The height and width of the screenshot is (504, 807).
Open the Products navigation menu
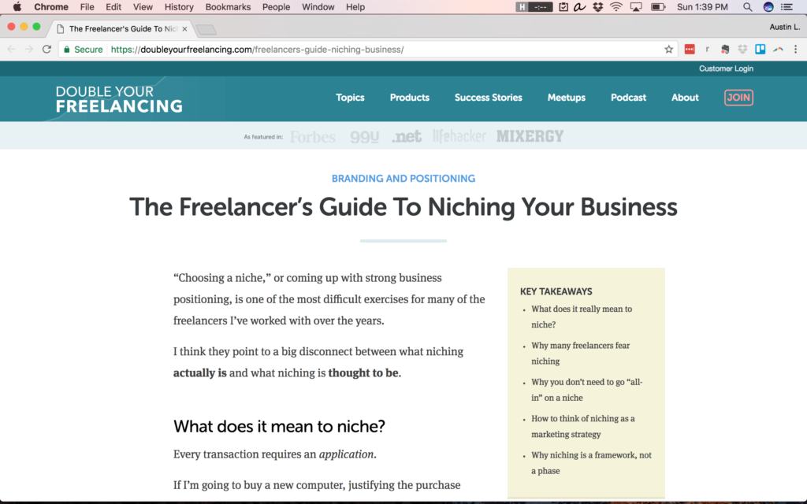tap(409, 98)
